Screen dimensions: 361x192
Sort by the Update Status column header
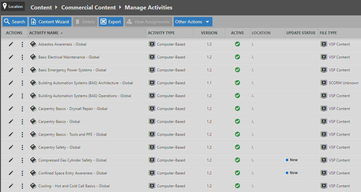tap(301, 33)
